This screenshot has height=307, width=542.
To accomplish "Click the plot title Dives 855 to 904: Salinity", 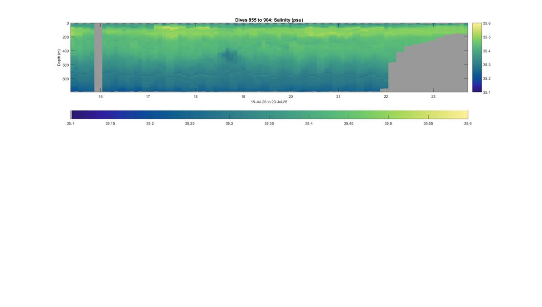I will coord(269,20).
